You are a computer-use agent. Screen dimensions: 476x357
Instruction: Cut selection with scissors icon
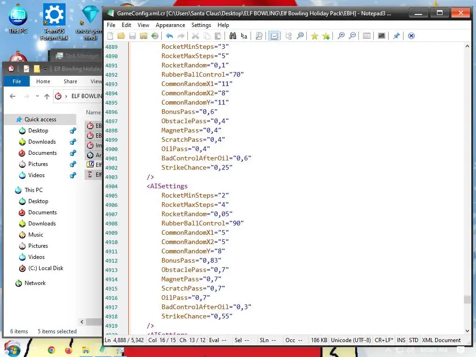[196, 36]
